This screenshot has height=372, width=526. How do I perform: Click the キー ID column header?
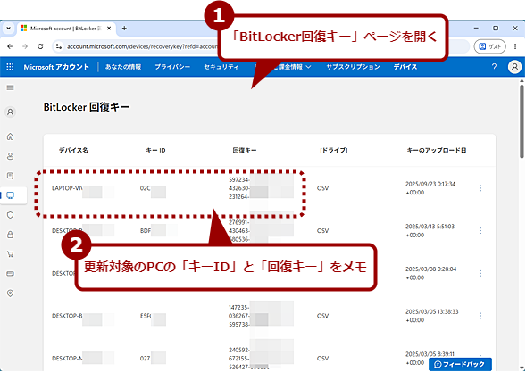click(155, 150)
